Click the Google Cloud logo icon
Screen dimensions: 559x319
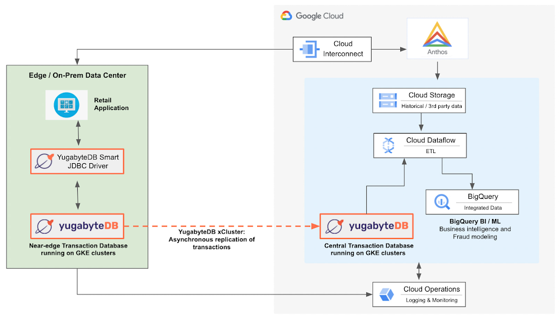click(287, 16)
